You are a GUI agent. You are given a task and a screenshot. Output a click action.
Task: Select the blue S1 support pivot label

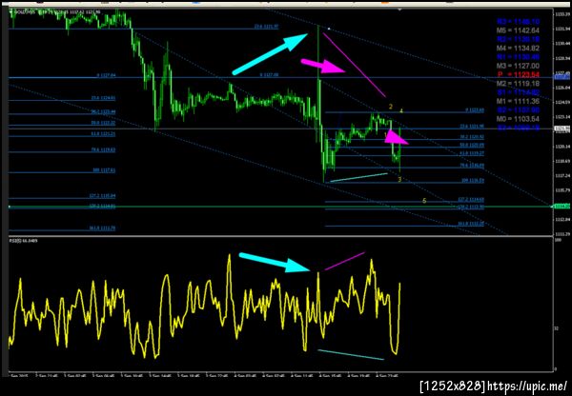point(518,92)
